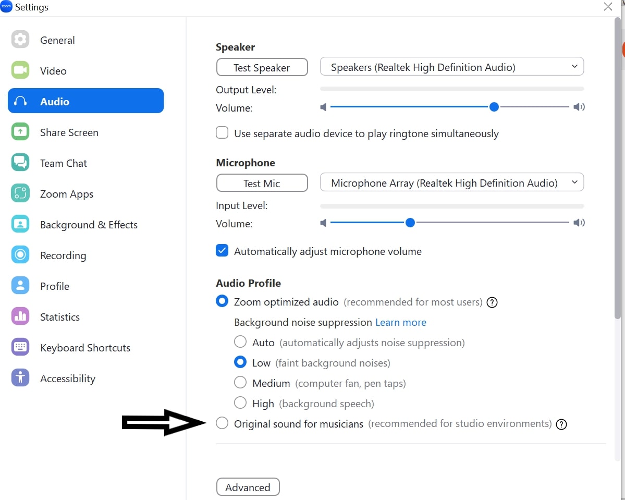Viewport: 625px width, 500px height.
Task: Open the Team Chat icon
Action: click(20, 163)
